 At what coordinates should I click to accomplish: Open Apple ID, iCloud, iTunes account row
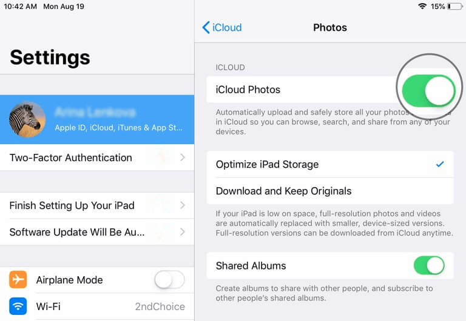[97, 119]
